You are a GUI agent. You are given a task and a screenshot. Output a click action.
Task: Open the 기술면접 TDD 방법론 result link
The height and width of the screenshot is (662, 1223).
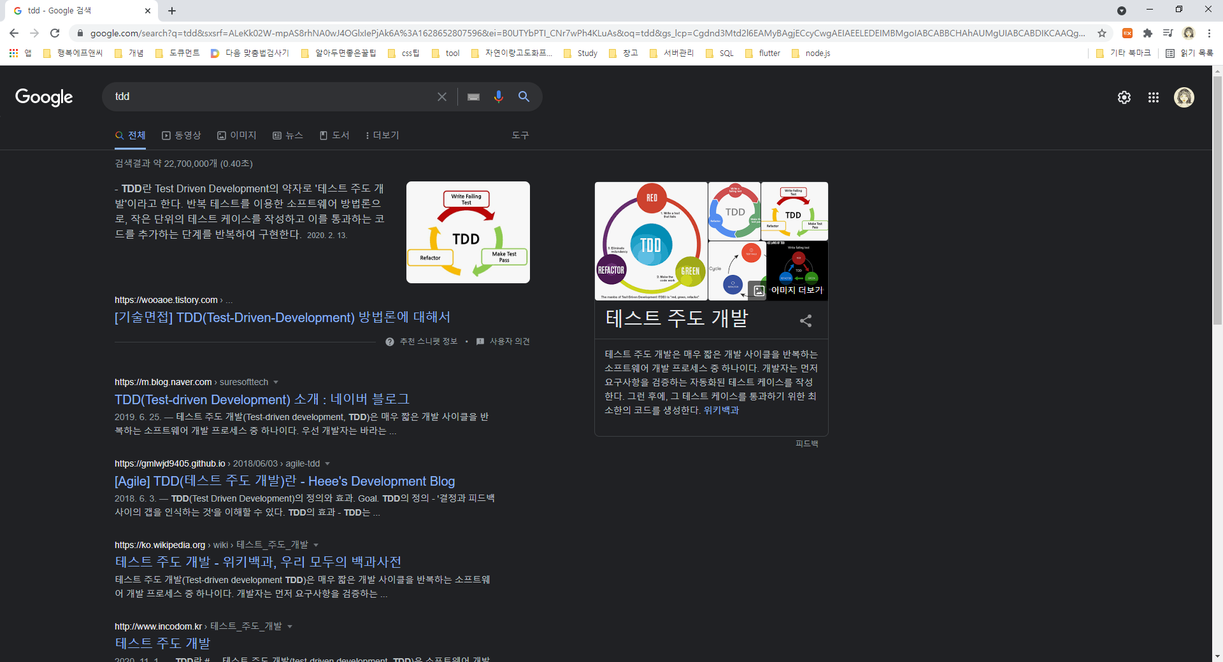click(x=282, y=317)
